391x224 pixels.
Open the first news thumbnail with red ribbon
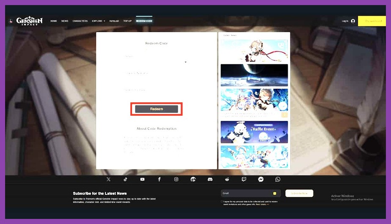click(254, 51)
